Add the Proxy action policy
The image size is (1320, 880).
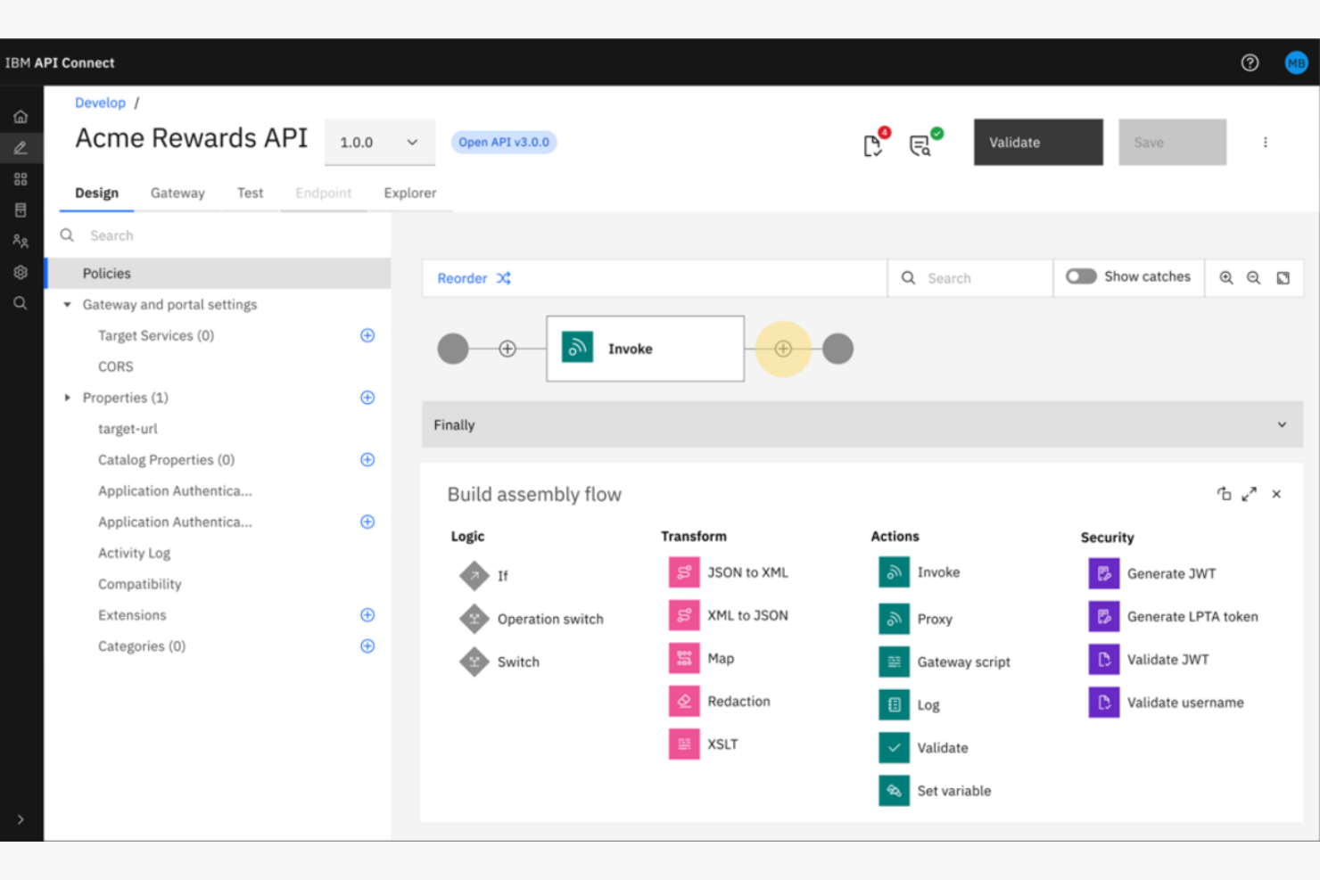pyautogui.click(x=916, y=619)
